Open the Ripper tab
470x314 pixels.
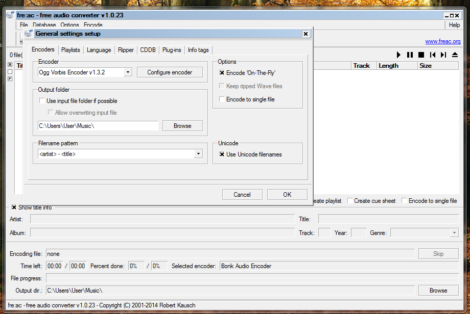coord(126,50)
